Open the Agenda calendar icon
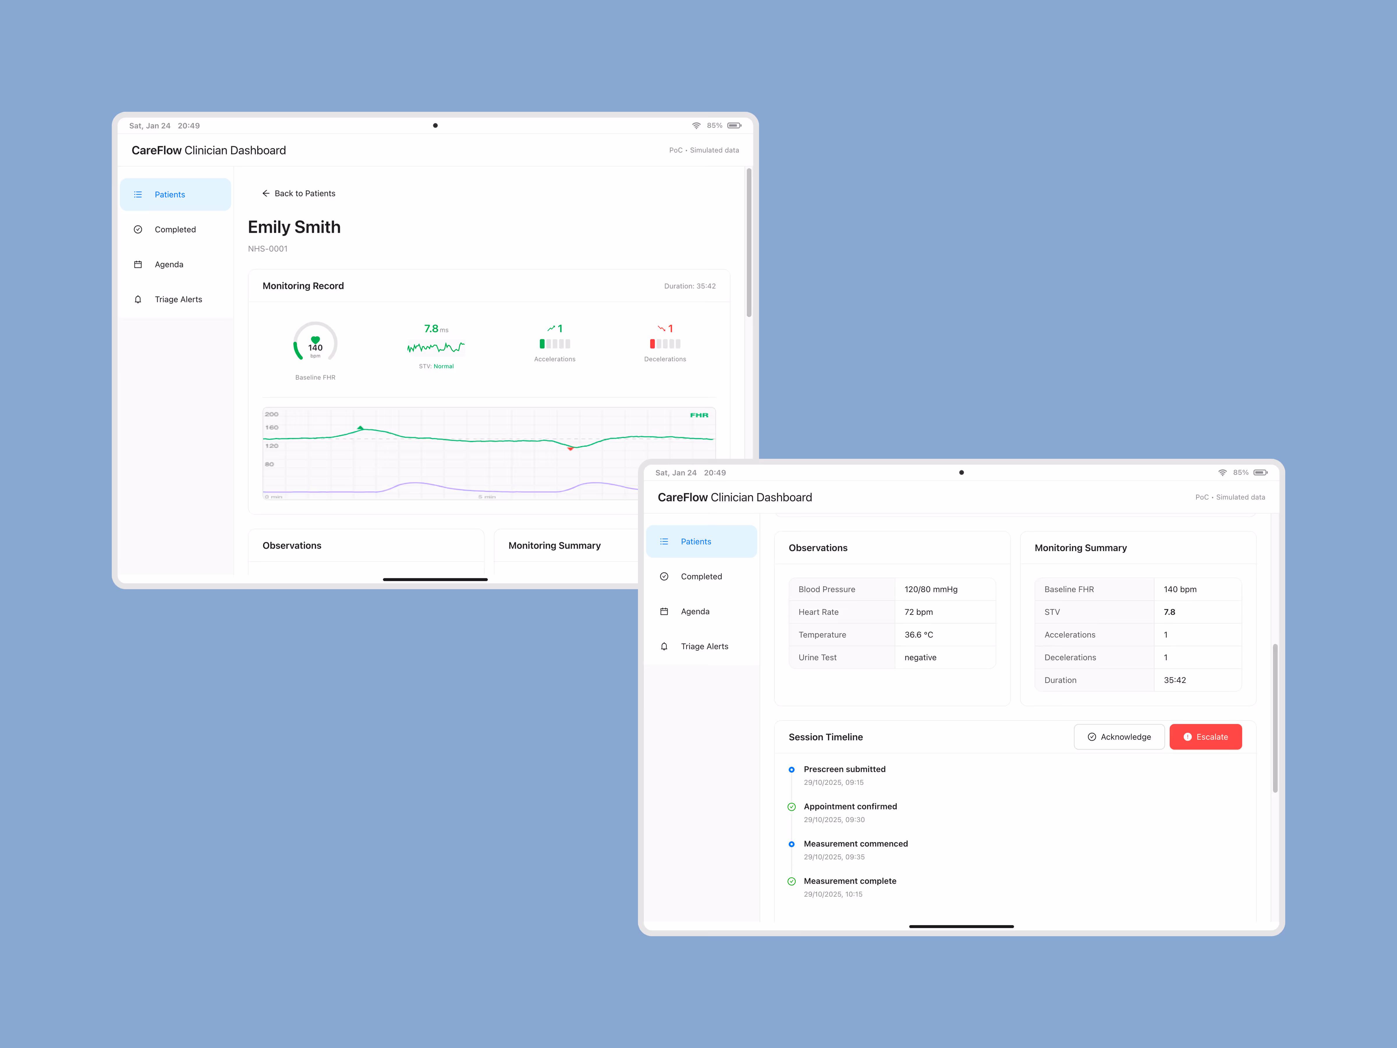This screenshot has width=1397, height=1048. coord(138,264)
